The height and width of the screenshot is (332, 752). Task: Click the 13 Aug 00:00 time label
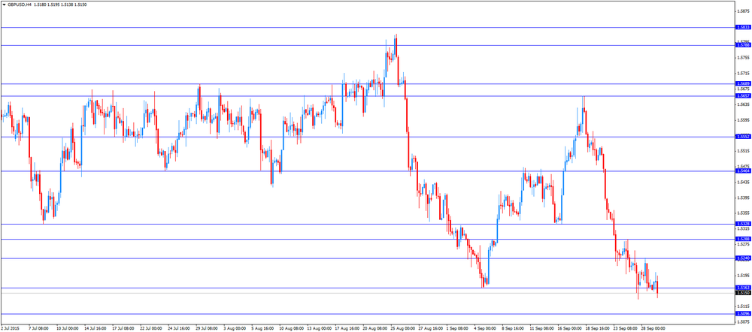point(318,329)
